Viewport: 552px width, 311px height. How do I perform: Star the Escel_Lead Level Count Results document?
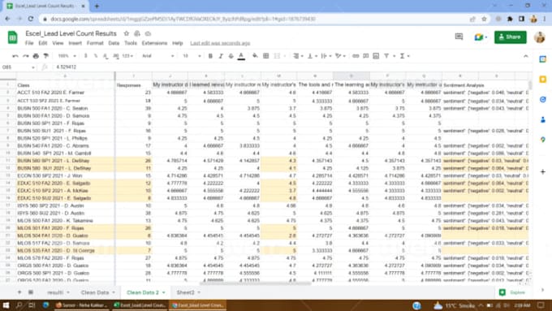point(126,33)
